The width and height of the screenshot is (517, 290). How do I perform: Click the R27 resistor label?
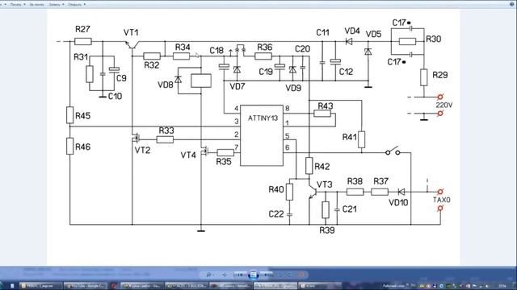[82, 29]
